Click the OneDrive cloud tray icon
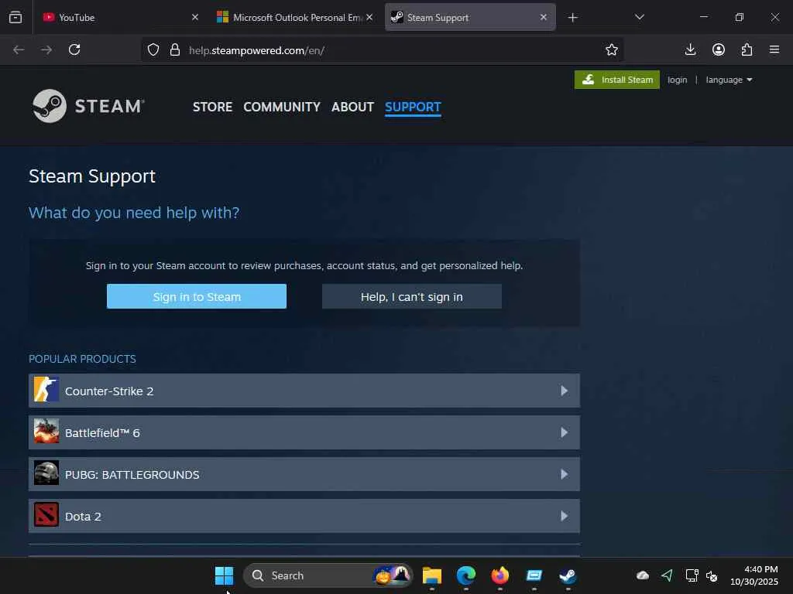Screen dimensions: 793x594 (x=643, y=575)
